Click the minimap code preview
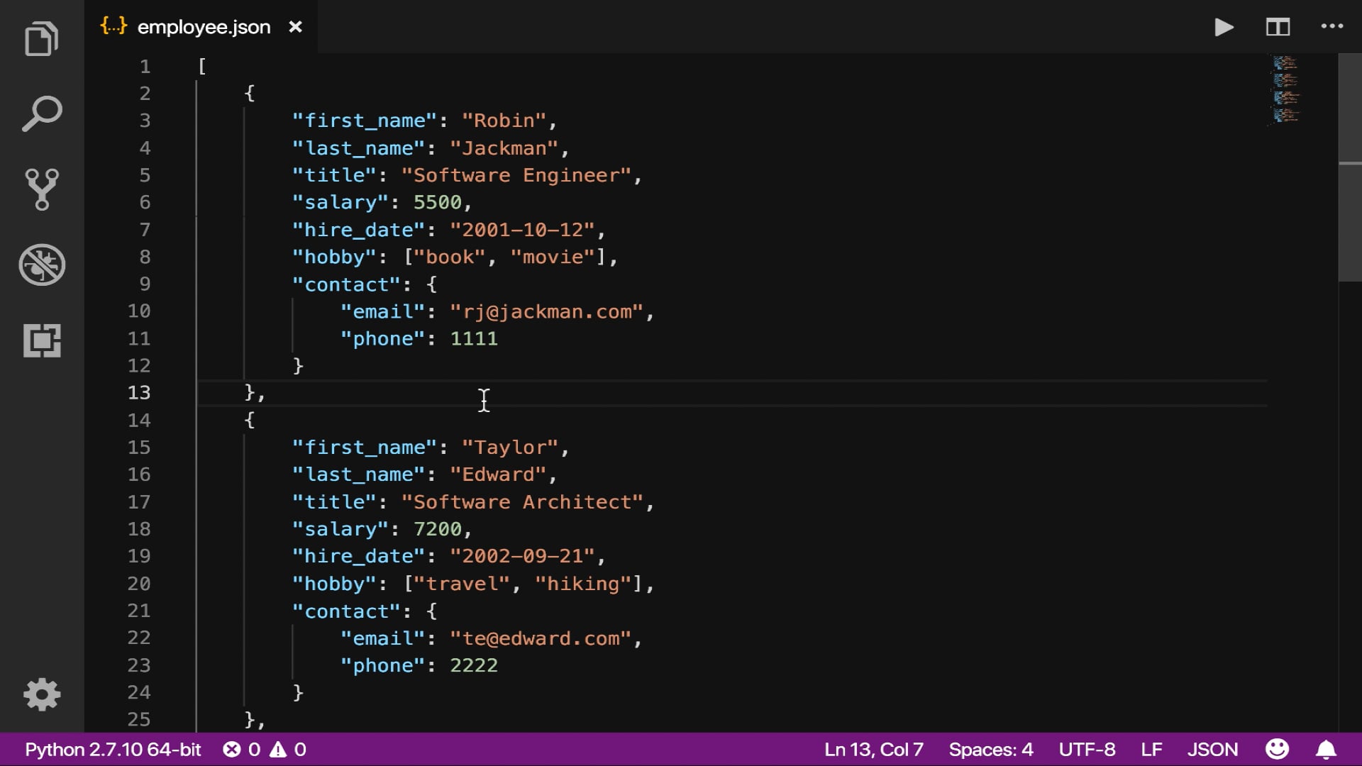Image resolution: width=1362 pixels, height=766 pixels. click(1285, 91)
